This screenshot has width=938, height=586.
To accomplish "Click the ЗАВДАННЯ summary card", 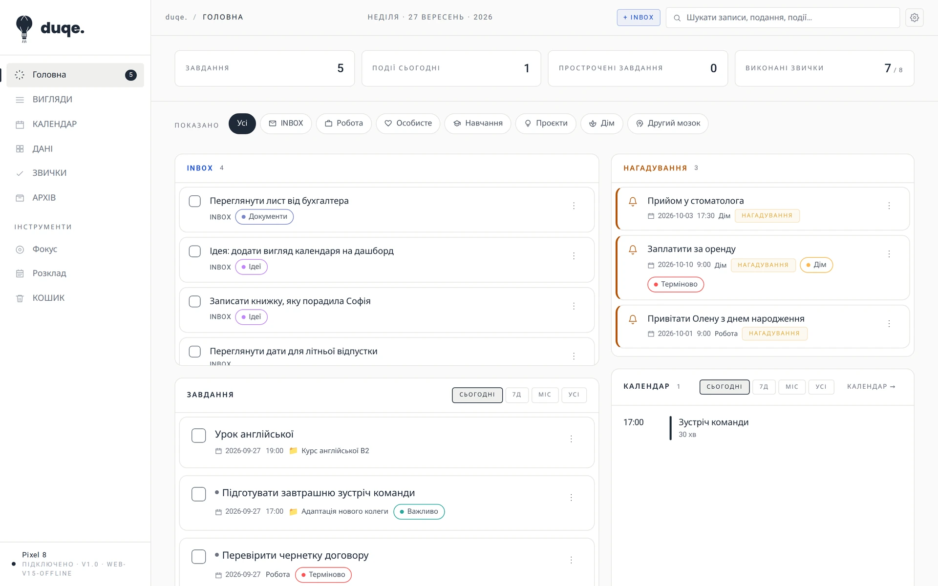I will coord(265,68).
